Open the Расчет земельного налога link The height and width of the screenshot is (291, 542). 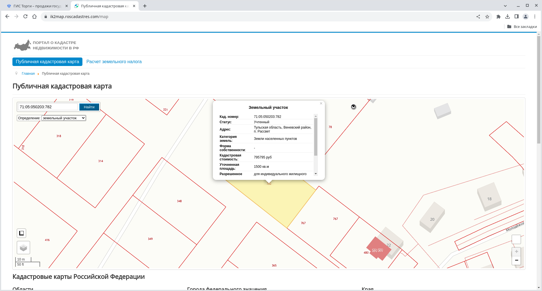pyautogui.click(x=114, y=62)
